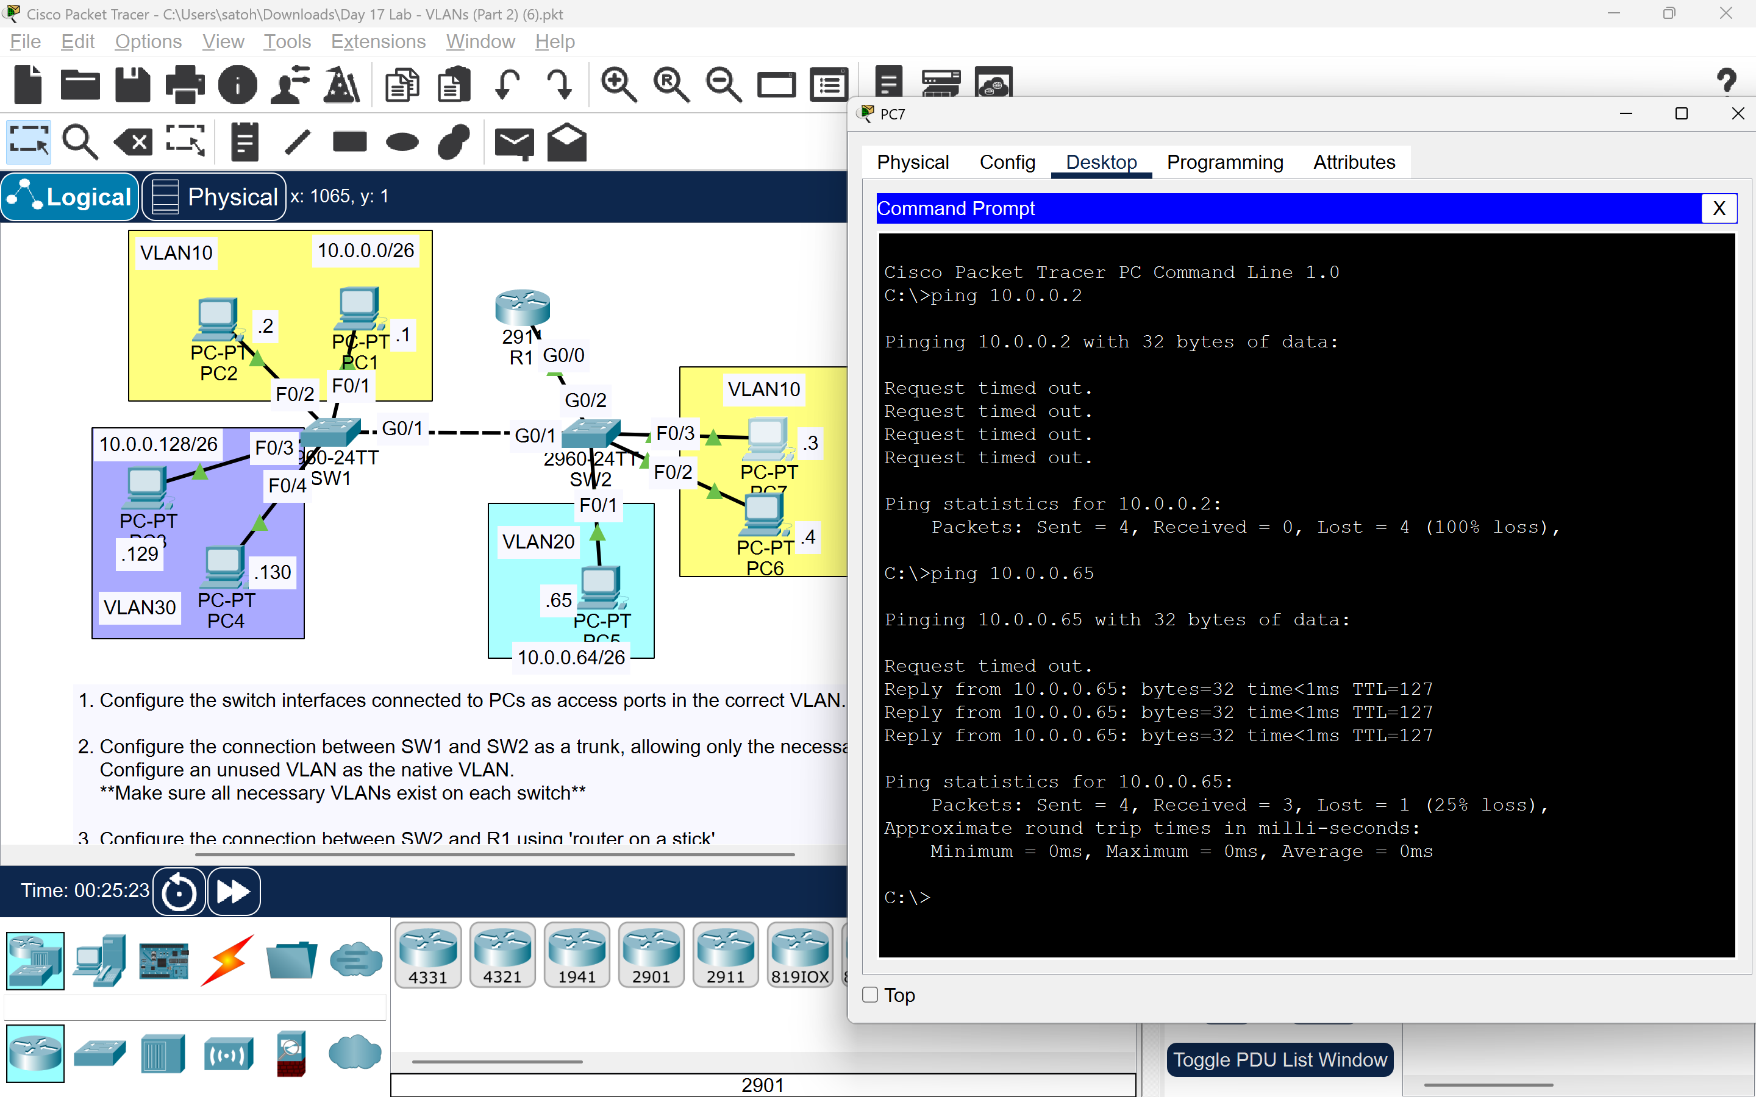
Task: Click the workspace horizontal scrollbar
Action: tap(495, 854)
